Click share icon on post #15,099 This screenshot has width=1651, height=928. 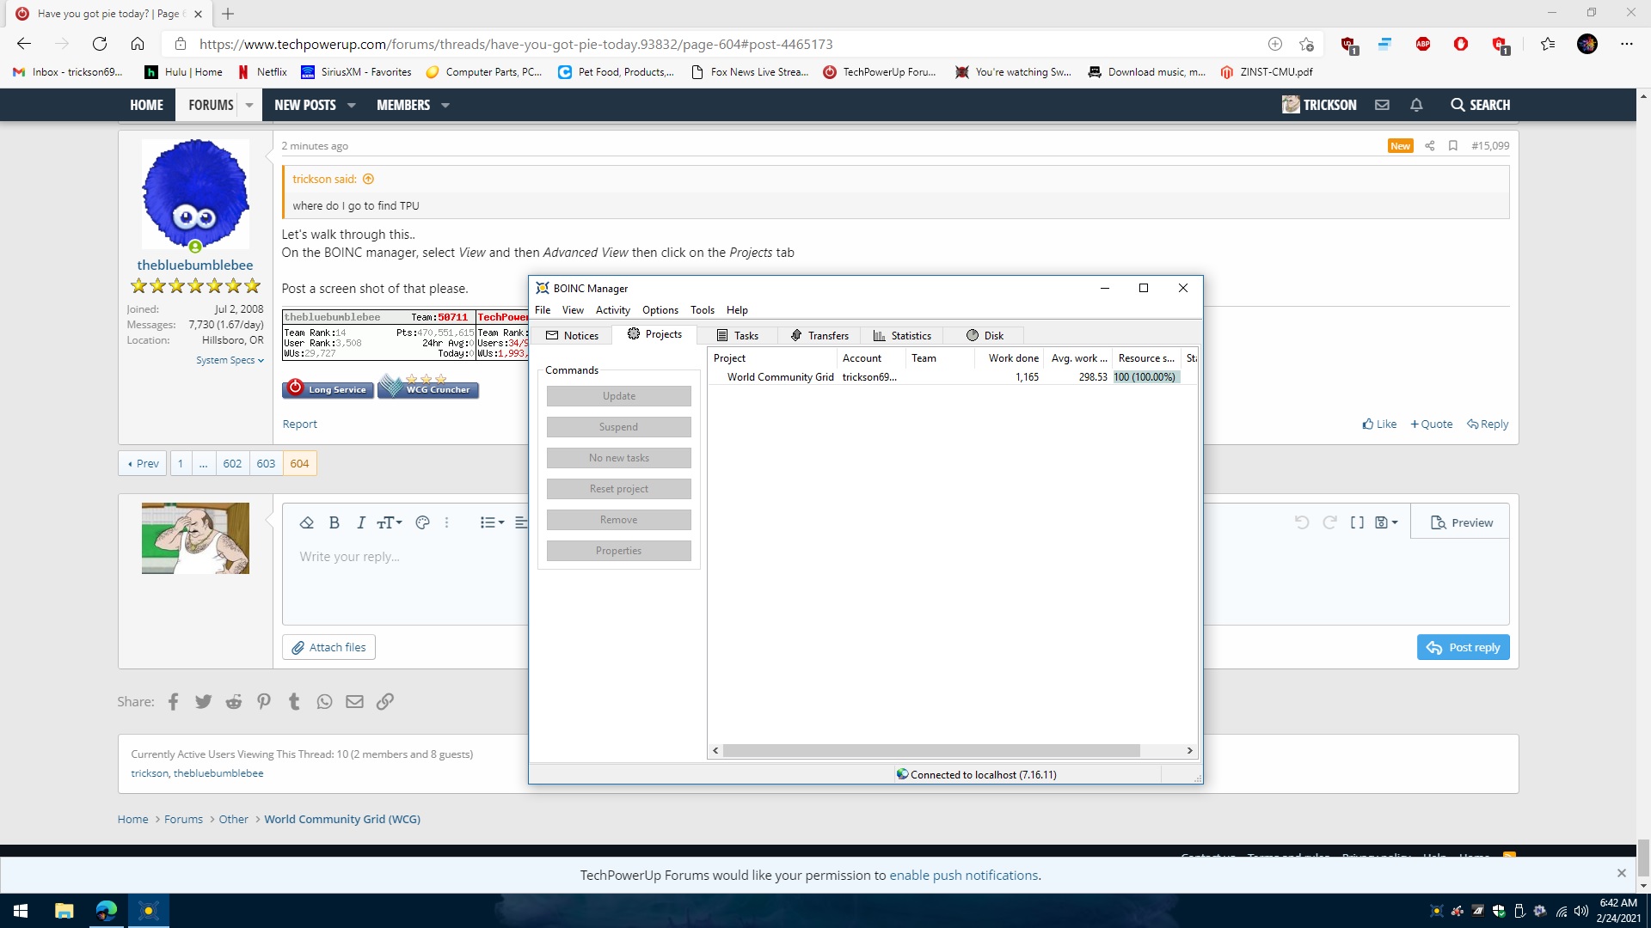(x=1430, y=146)
